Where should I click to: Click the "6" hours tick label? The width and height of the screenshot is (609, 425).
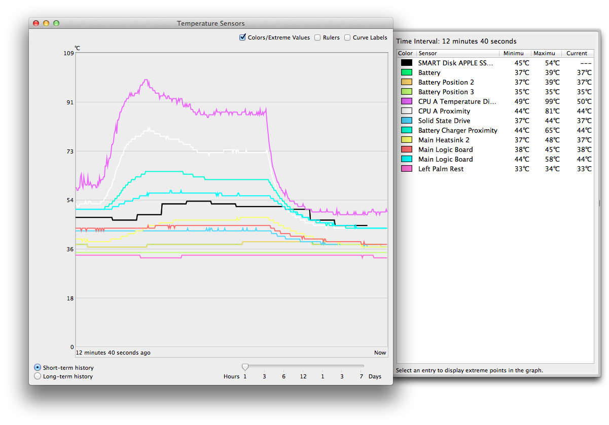284,376
